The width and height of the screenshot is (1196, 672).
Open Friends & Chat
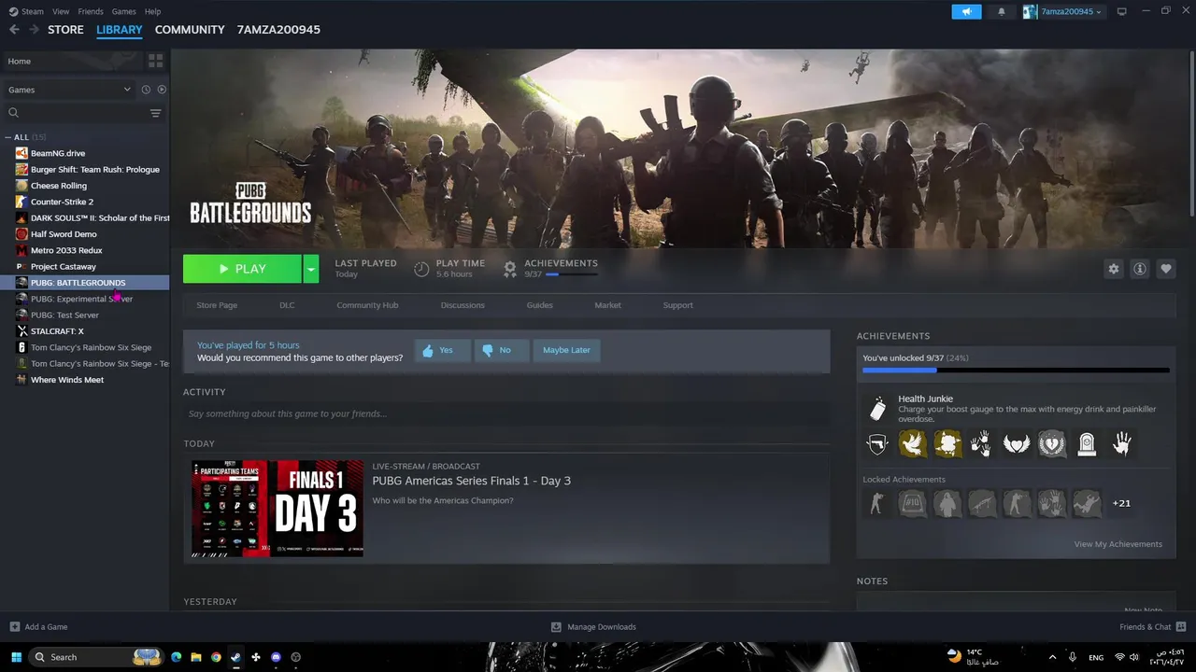pyautogui.click(x=1153, y=627)
